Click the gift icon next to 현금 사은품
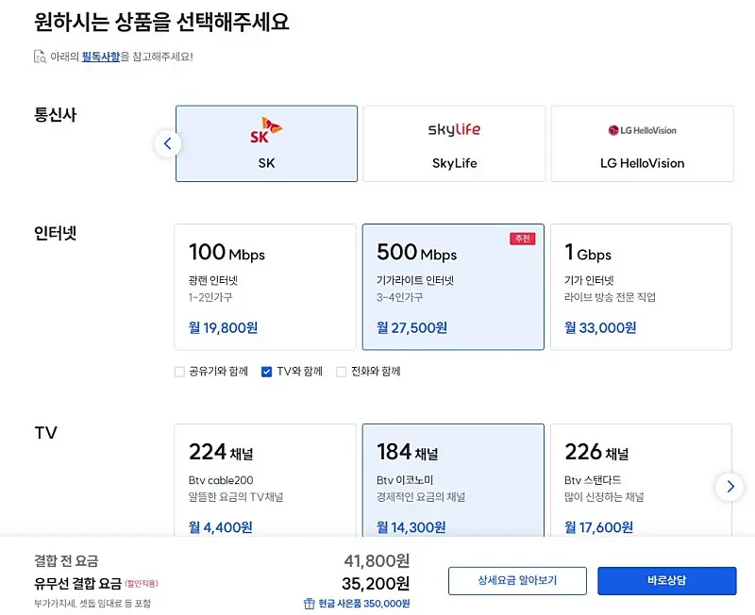The width and height of the screenshot is (755, 615). (310, 604)
